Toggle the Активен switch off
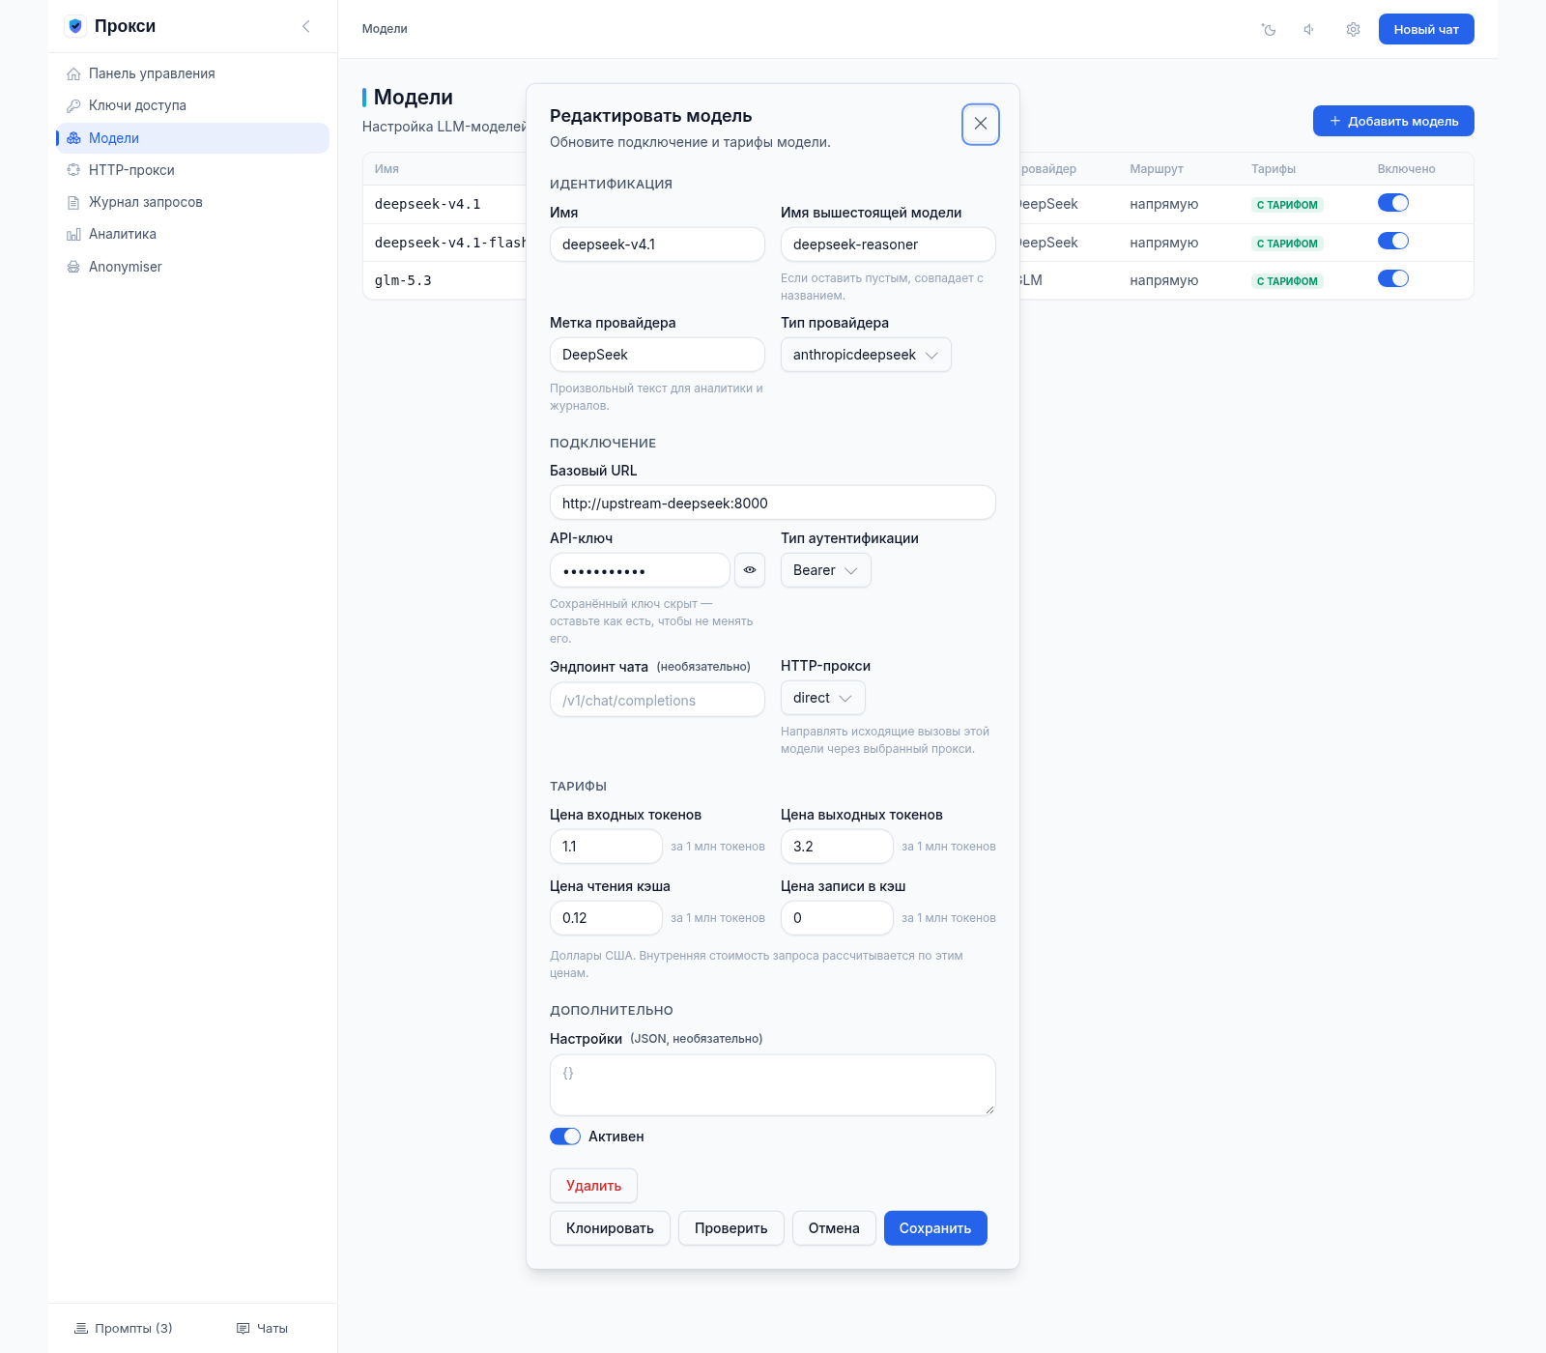The image size is (1546, 1353). coord(565,1137)
